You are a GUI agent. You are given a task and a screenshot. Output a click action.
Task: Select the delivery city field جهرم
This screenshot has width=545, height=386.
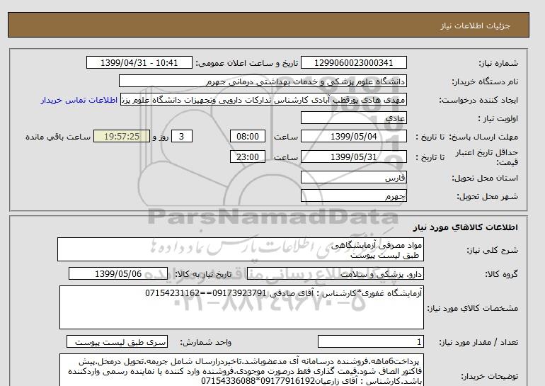point(353,195)
